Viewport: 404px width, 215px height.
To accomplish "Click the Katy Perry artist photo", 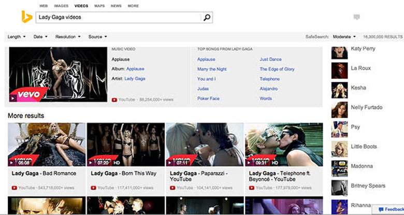I will (339, 51).
